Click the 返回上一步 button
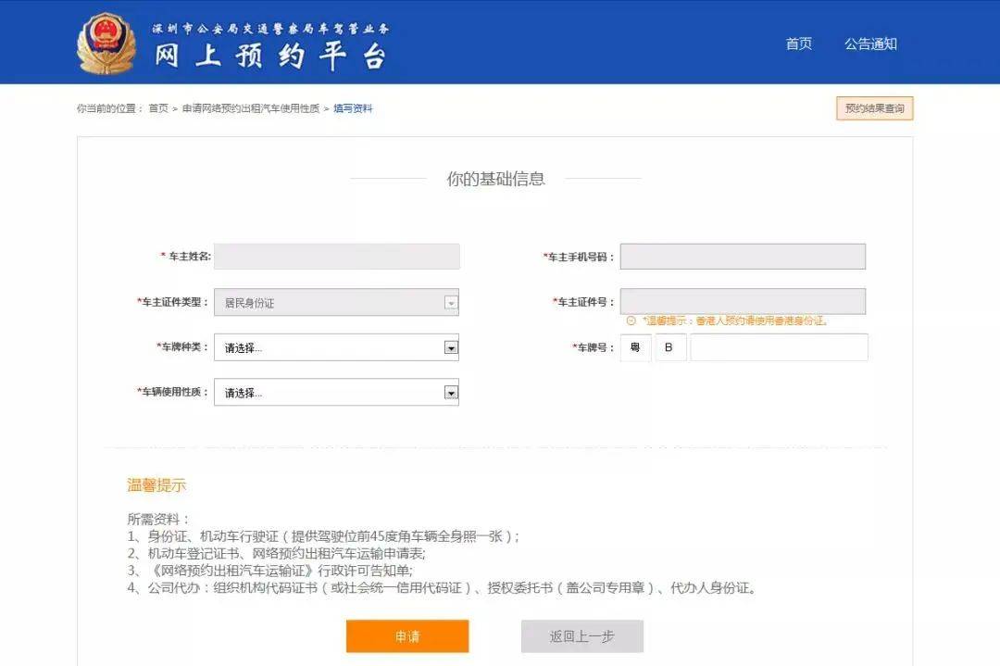The image size is (1000, 666). 582,636
